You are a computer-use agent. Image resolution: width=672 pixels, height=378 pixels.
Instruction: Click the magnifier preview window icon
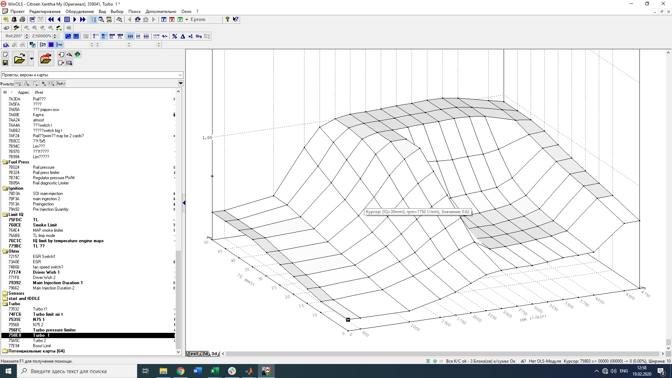(x=101, y=20)
